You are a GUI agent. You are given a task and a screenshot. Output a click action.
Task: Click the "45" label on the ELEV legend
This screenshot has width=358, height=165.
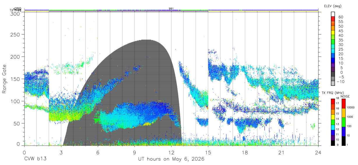pos(341,31)
